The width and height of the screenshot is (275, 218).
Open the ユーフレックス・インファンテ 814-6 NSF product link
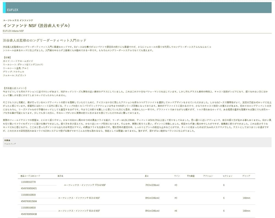tap(79, 211)
